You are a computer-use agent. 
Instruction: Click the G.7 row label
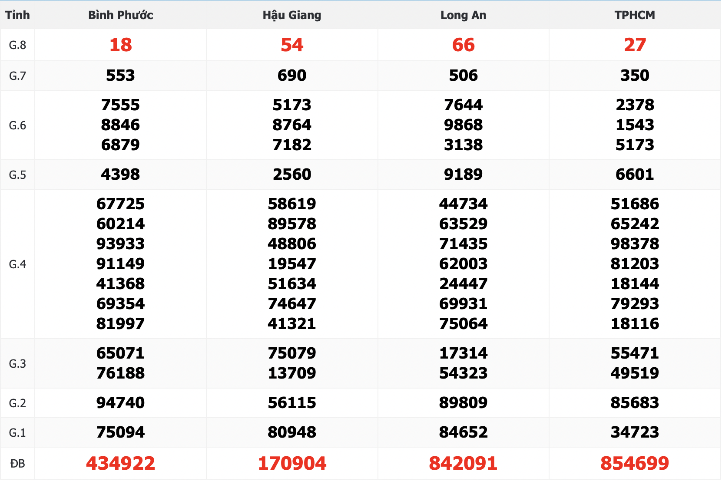tap(17, 76)
